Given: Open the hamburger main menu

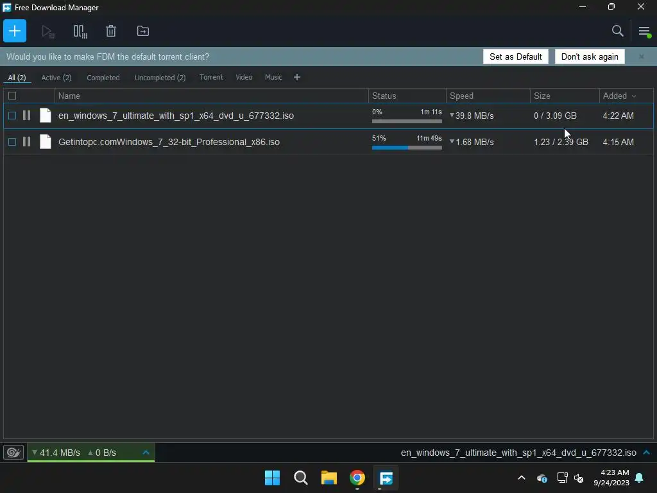Looking at the screenshot, I should 644,31.
